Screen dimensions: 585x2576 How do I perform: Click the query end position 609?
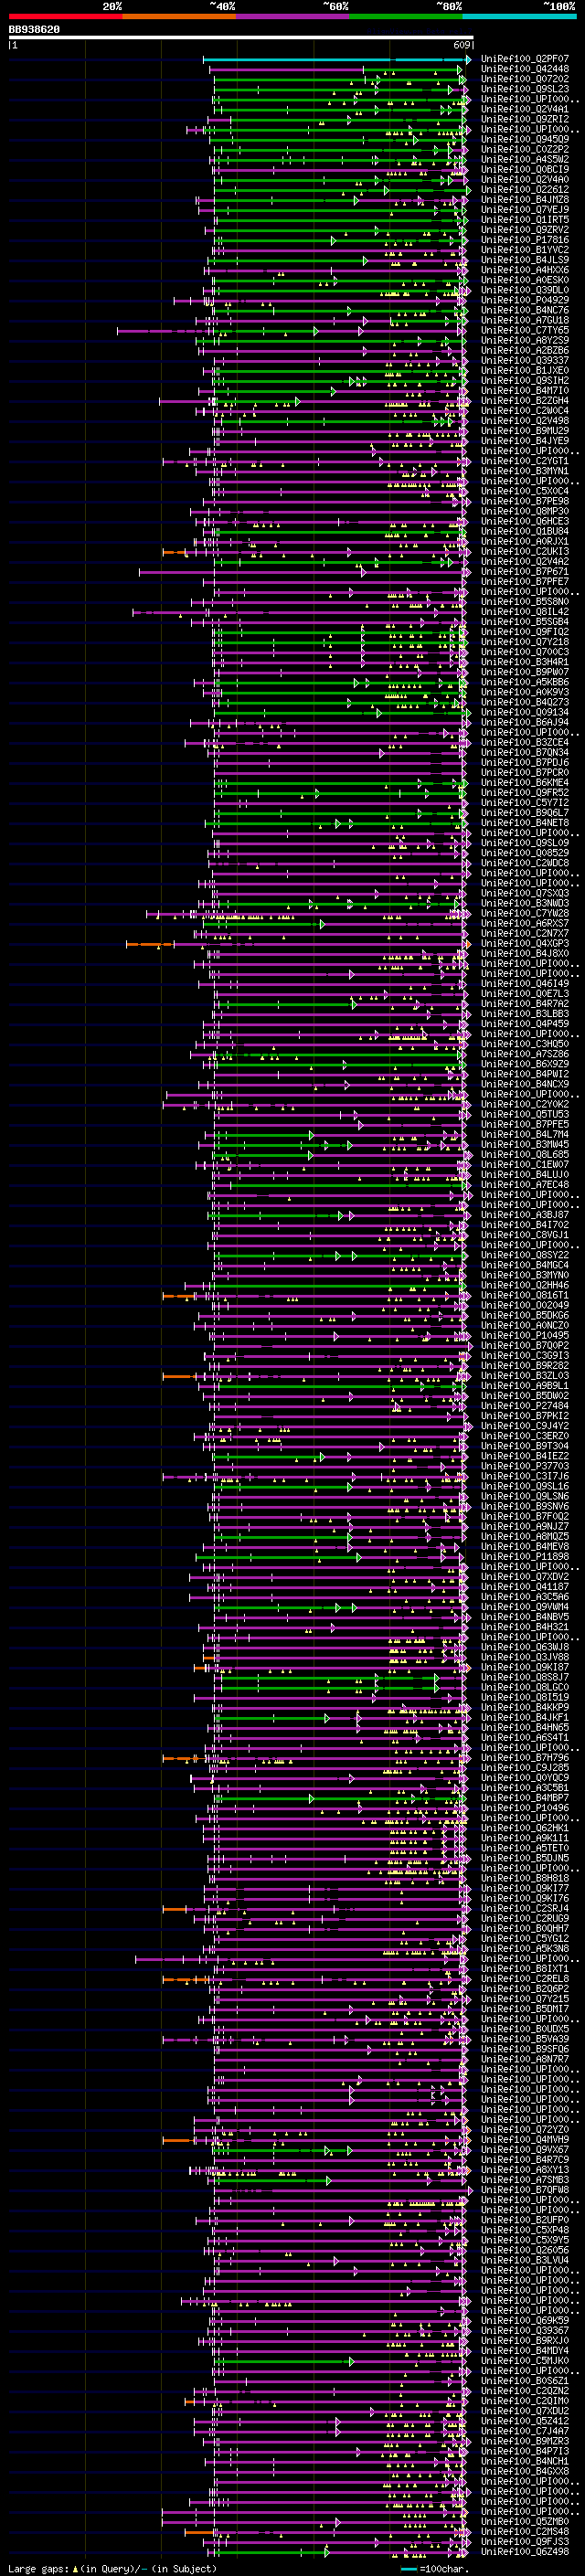click(461, 45)
